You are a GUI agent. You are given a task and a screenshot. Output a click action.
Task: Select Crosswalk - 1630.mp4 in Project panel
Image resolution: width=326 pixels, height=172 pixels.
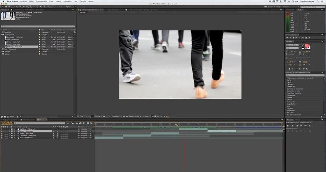tap(15, 37)
